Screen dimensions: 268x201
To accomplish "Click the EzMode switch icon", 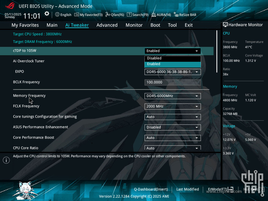I will coord(231,189).
